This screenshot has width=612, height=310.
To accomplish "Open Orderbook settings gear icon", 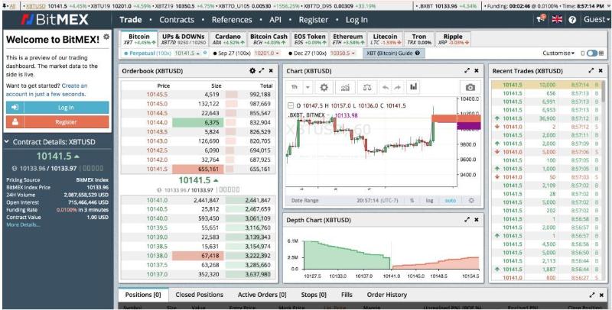I will (252, 70).
